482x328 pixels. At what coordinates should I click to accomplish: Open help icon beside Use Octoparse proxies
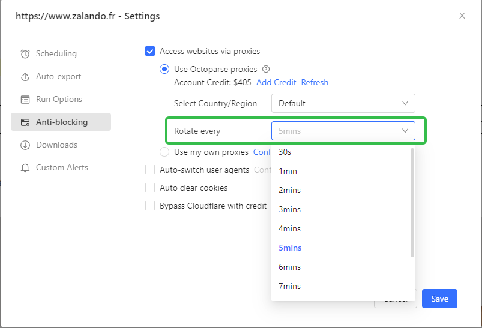pyautogui.click(x=266, y=69)
